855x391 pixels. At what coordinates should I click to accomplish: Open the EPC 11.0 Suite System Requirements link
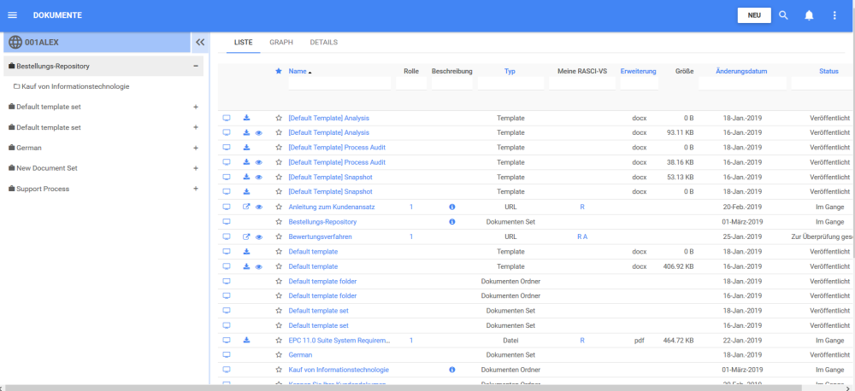(x=339, y=341)
